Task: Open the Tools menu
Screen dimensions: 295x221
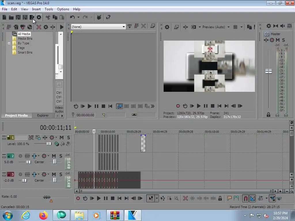Action: click(49, 9)
